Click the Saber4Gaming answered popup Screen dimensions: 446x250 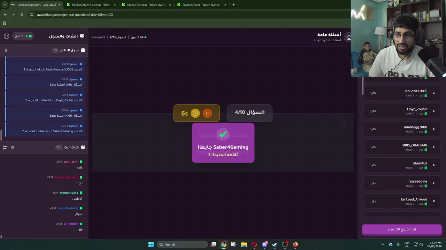223,143
